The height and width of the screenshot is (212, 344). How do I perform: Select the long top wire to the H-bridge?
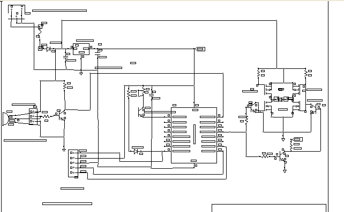coord(169,20)
